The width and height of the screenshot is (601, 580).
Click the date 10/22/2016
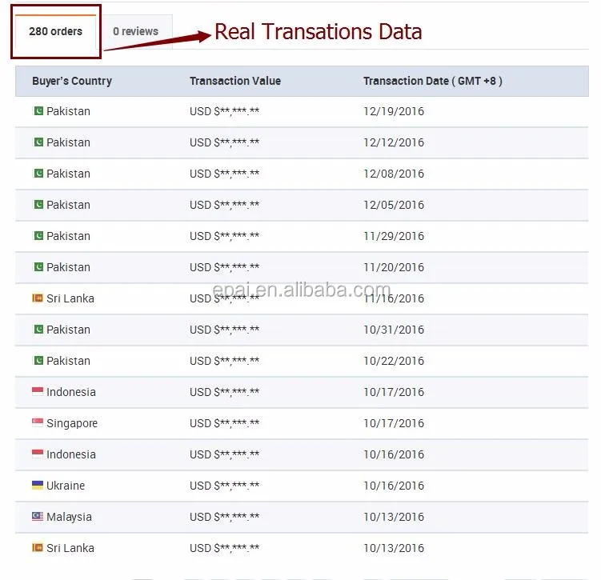pyautogui.click(x=394, y=361)
